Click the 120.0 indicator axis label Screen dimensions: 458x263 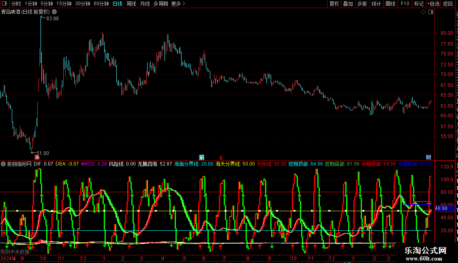[x=447, y=166]
